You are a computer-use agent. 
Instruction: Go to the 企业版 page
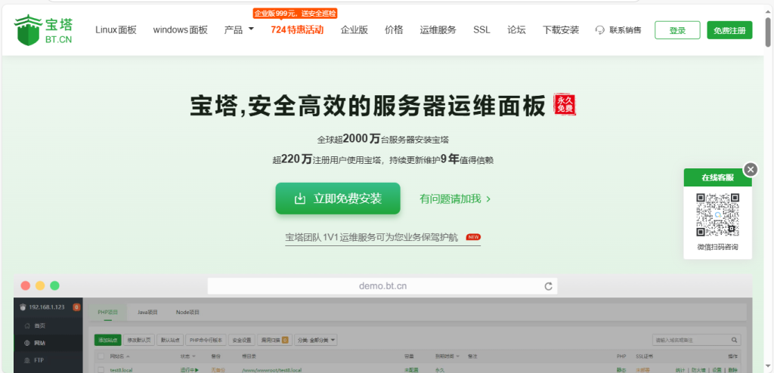click(x=354, y=30)
